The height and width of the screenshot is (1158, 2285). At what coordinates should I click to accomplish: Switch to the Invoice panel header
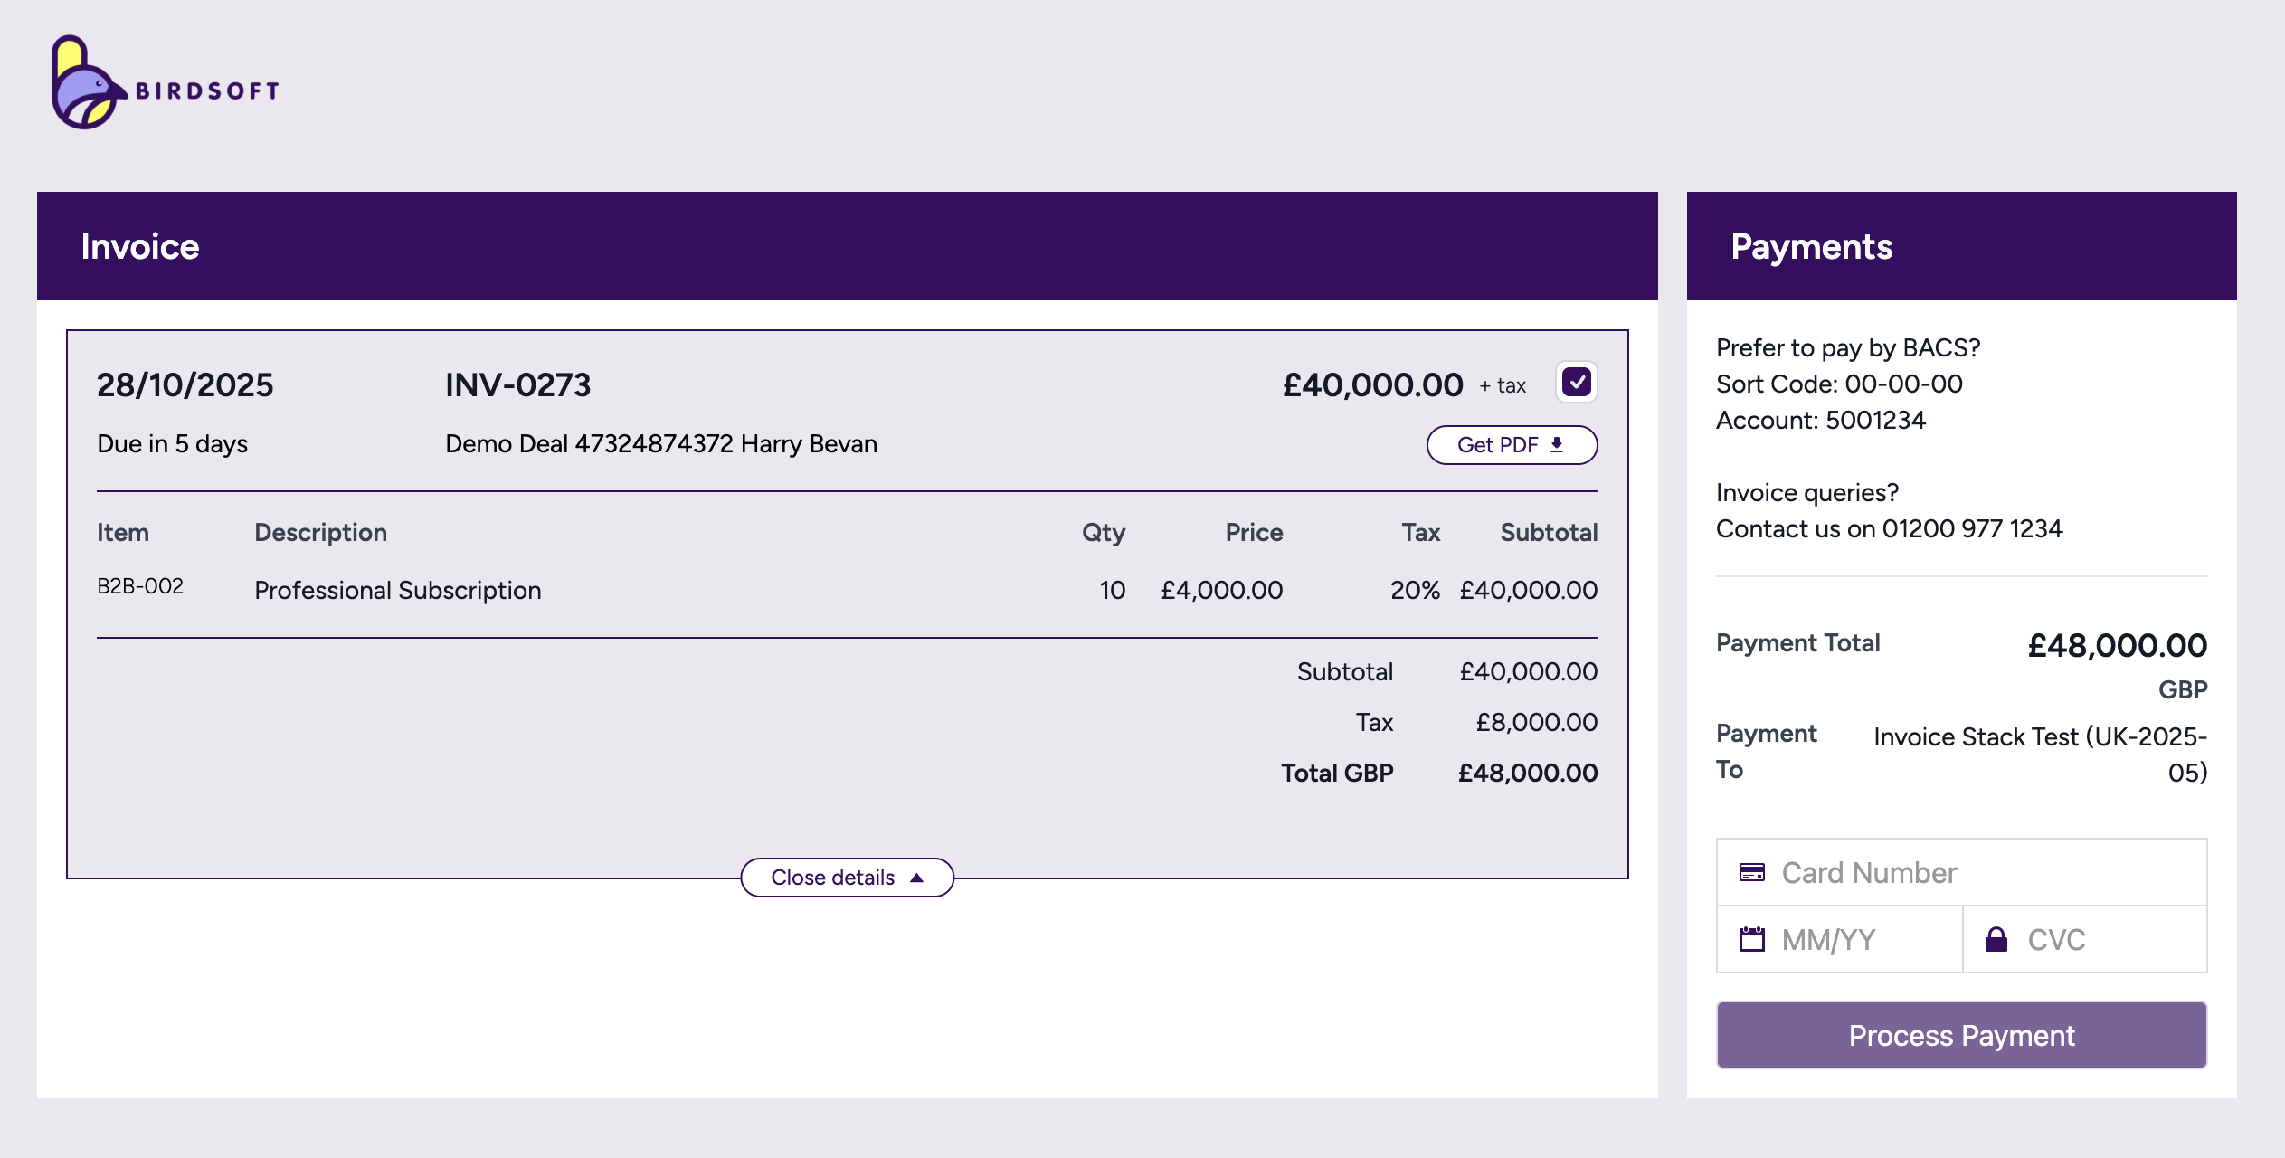(x=140, y=246)
